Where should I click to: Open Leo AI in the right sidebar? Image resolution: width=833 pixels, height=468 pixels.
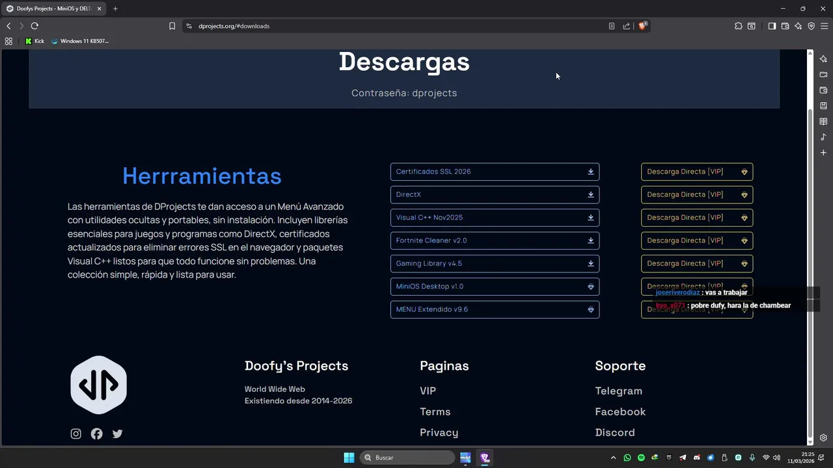click(x=823, y=59)
